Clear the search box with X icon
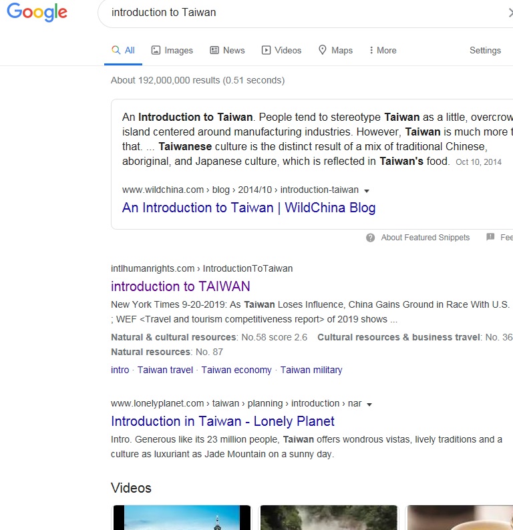Screen dimensions: 513x530 (510, 13)
